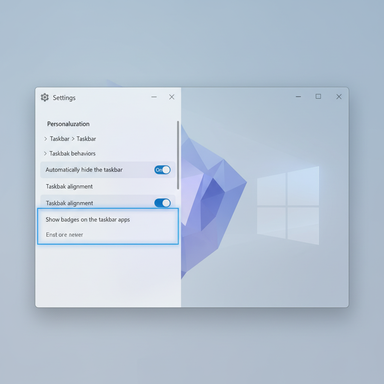Click the On label inside the taskbar toggle
The image size is (384, 384).
point(159,169)
